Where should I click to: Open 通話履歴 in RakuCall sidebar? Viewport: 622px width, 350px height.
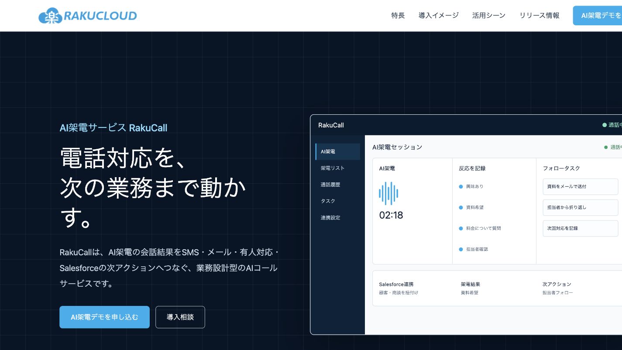point(338,185)
